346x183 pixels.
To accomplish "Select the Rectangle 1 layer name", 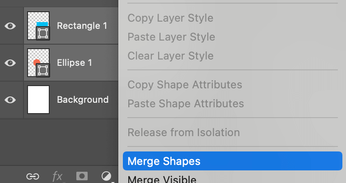I will (82, 26).
